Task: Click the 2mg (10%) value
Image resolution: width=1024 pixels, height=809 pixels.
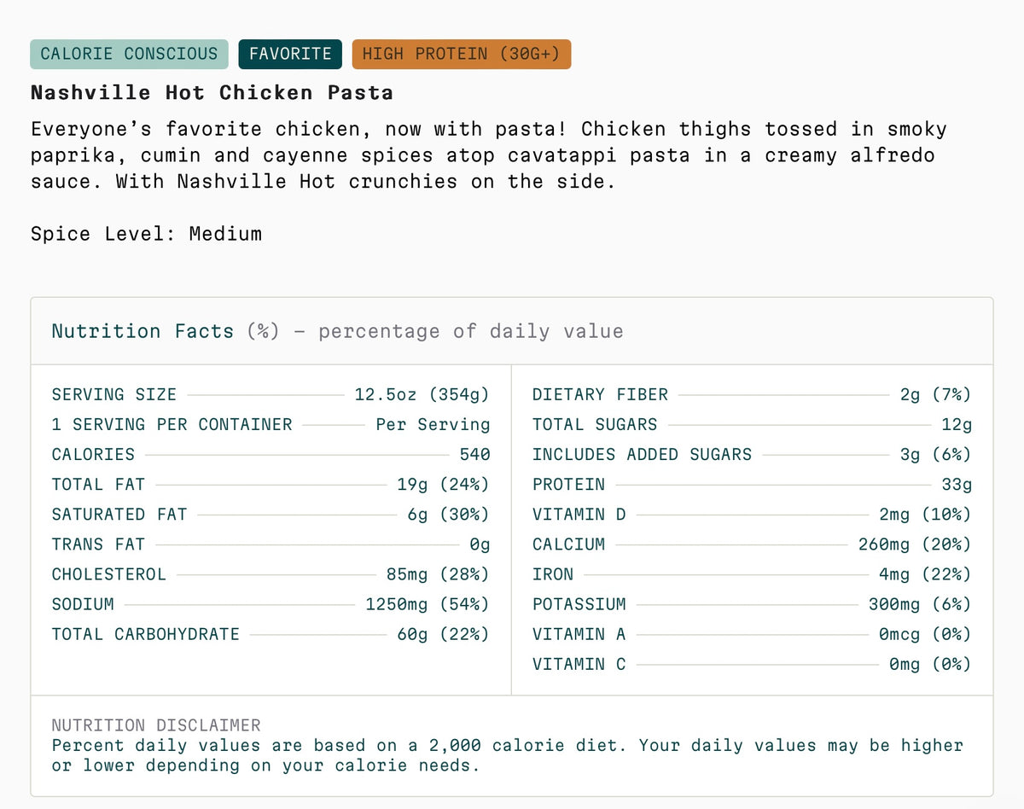Action: (x=926, y=514)
